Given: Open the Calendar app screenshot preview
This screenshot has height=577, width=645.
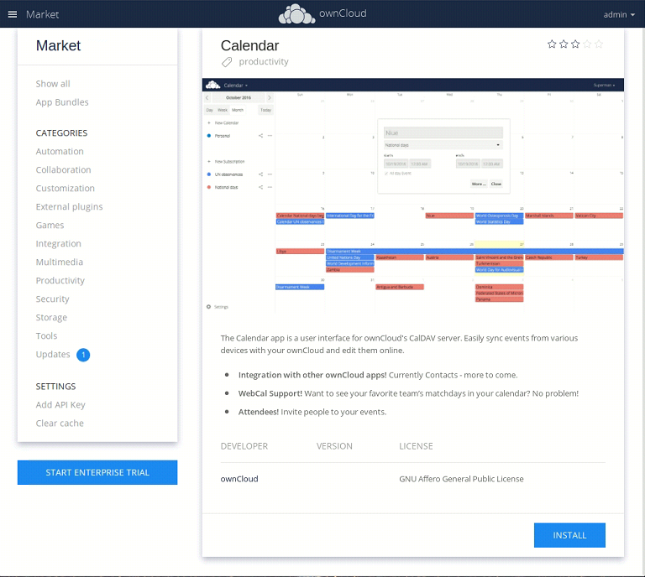Looking at the screenshot, I should (x=413, y=196).
